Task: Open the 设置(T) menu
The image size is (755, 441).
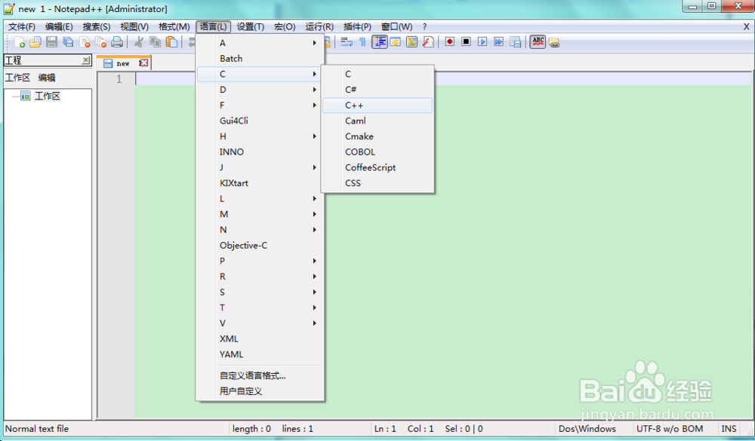Action: [251, 26]
